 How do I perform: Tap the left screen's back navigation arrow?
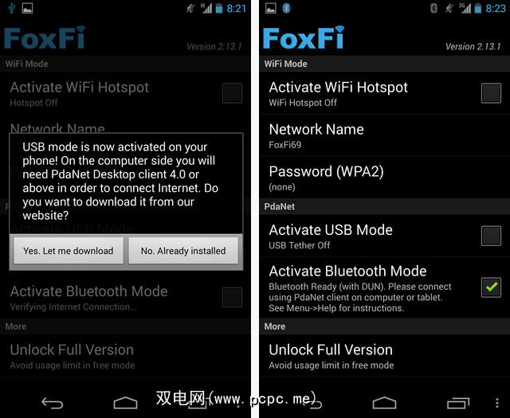click(52, 403)
